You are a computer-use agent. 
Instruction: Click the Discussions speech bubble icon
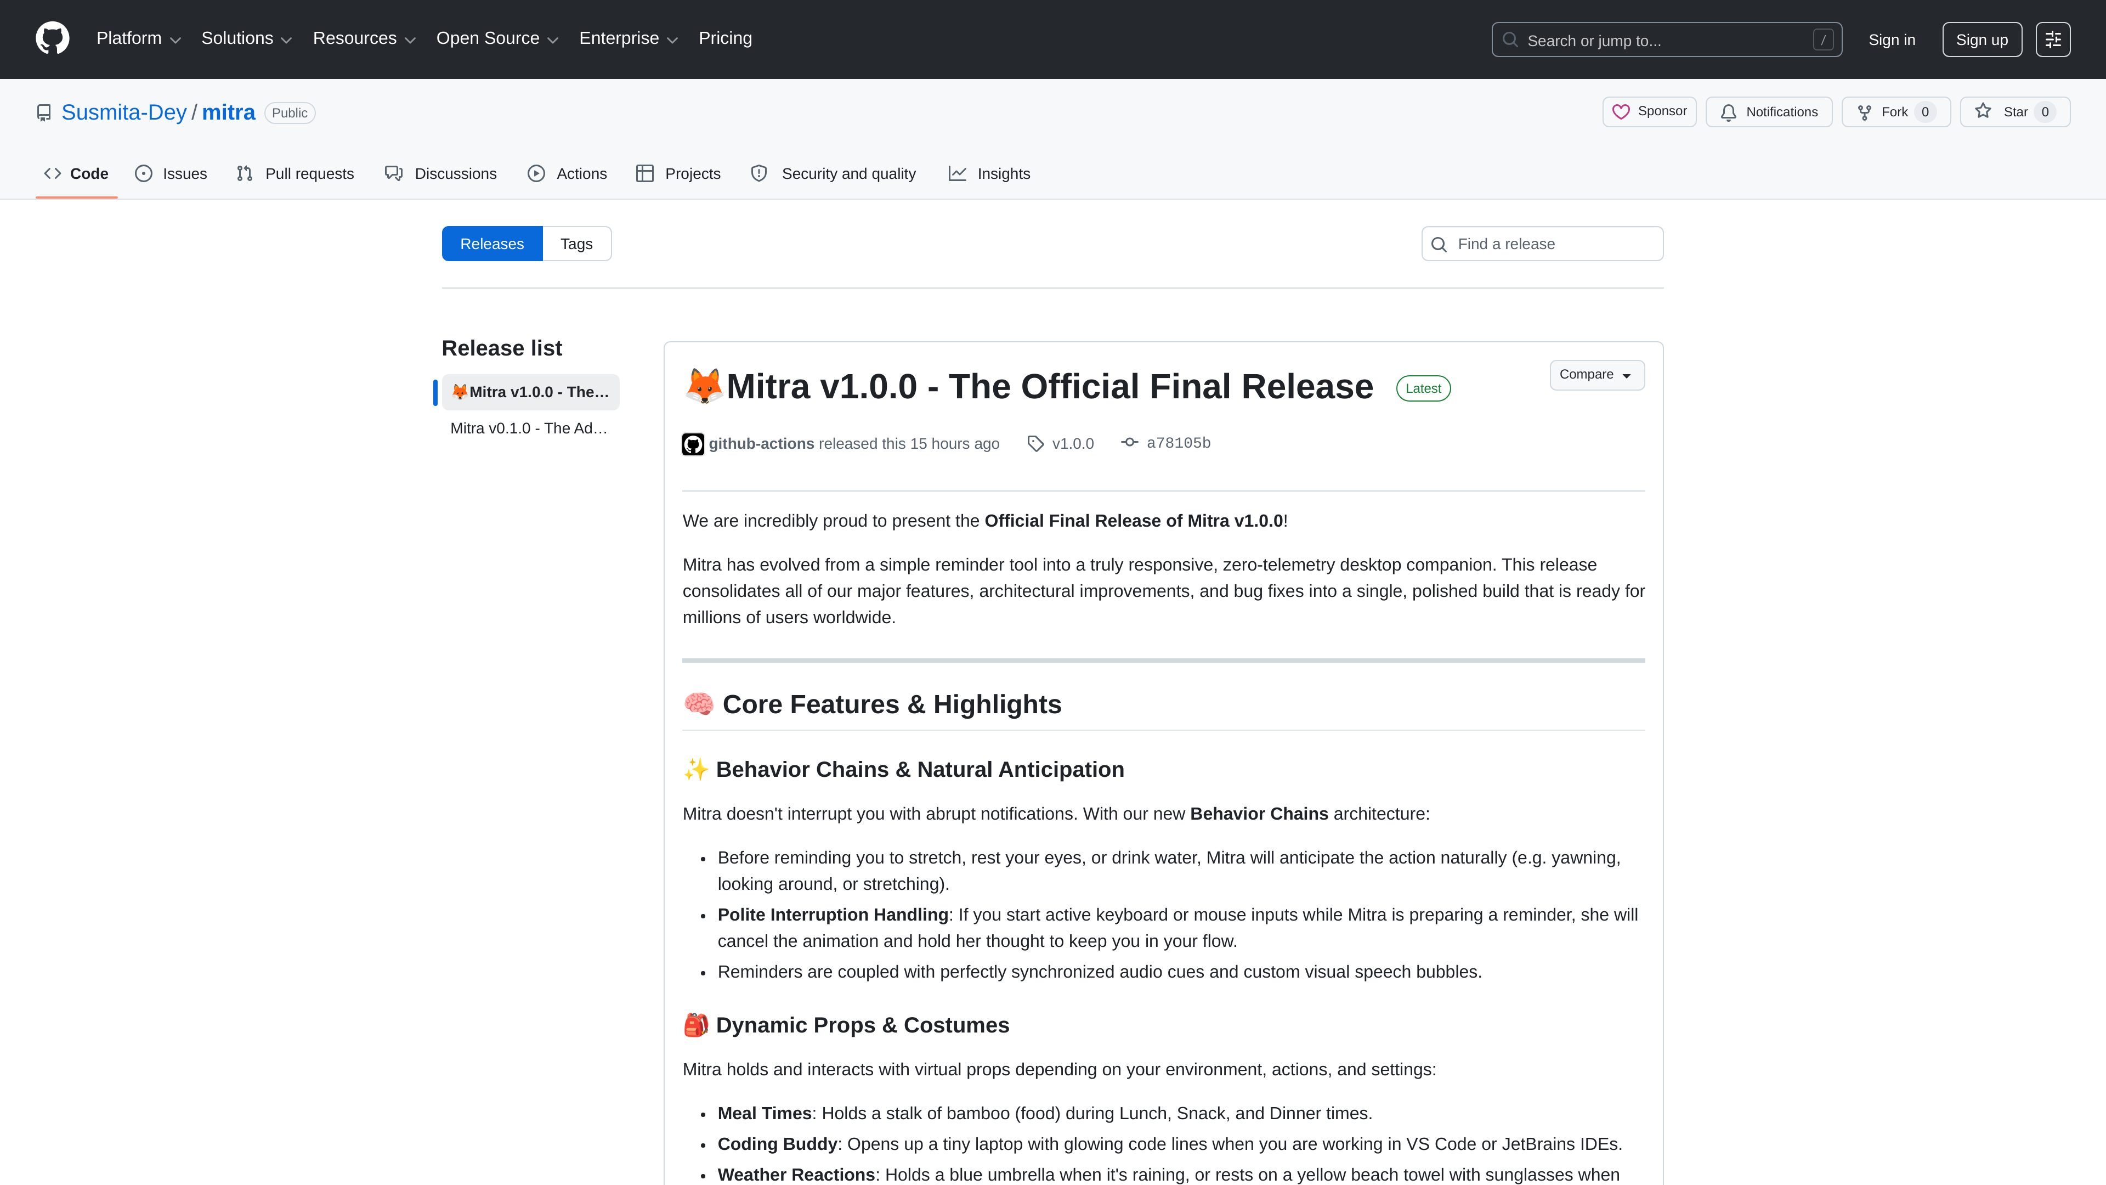(x=394, y=173)
